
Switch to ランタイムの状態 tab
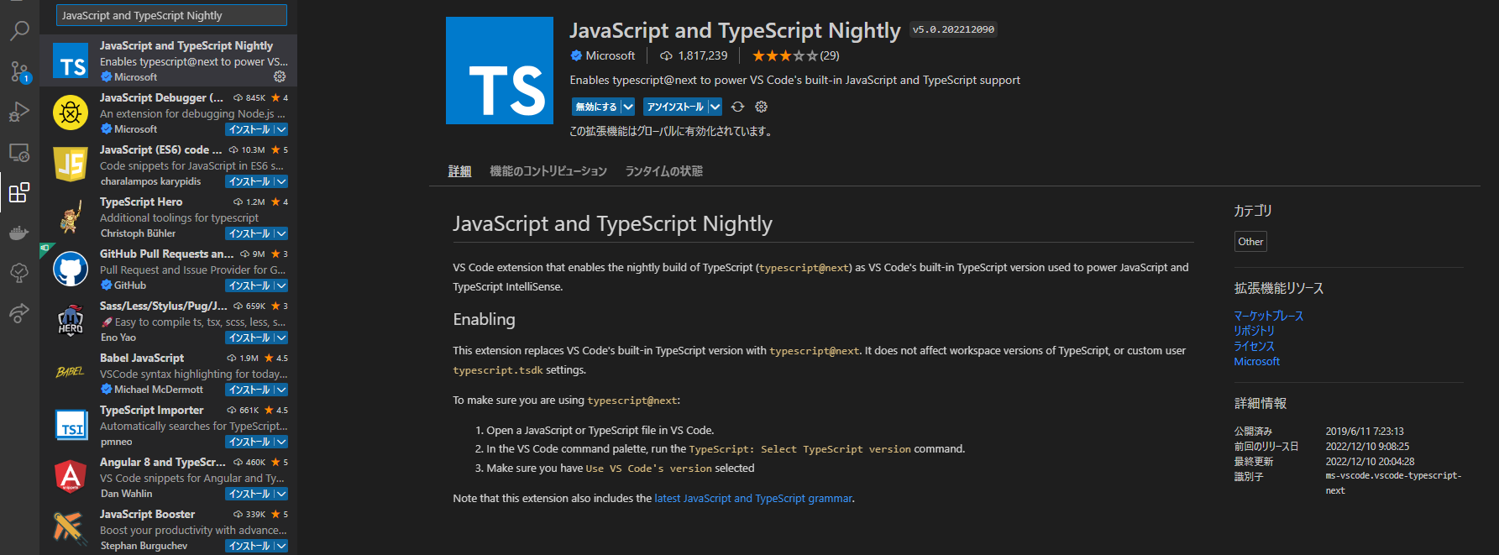coord(663,171)
